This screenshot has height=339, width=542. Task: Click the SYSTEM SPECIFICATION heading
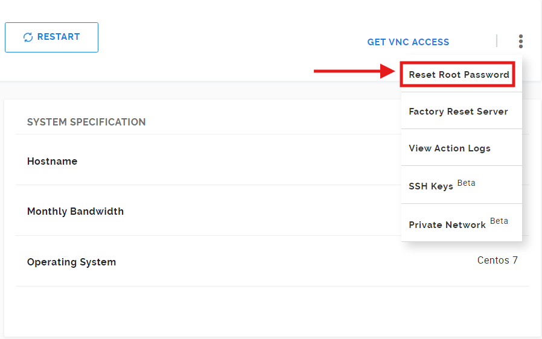click(x=86, y=122)
